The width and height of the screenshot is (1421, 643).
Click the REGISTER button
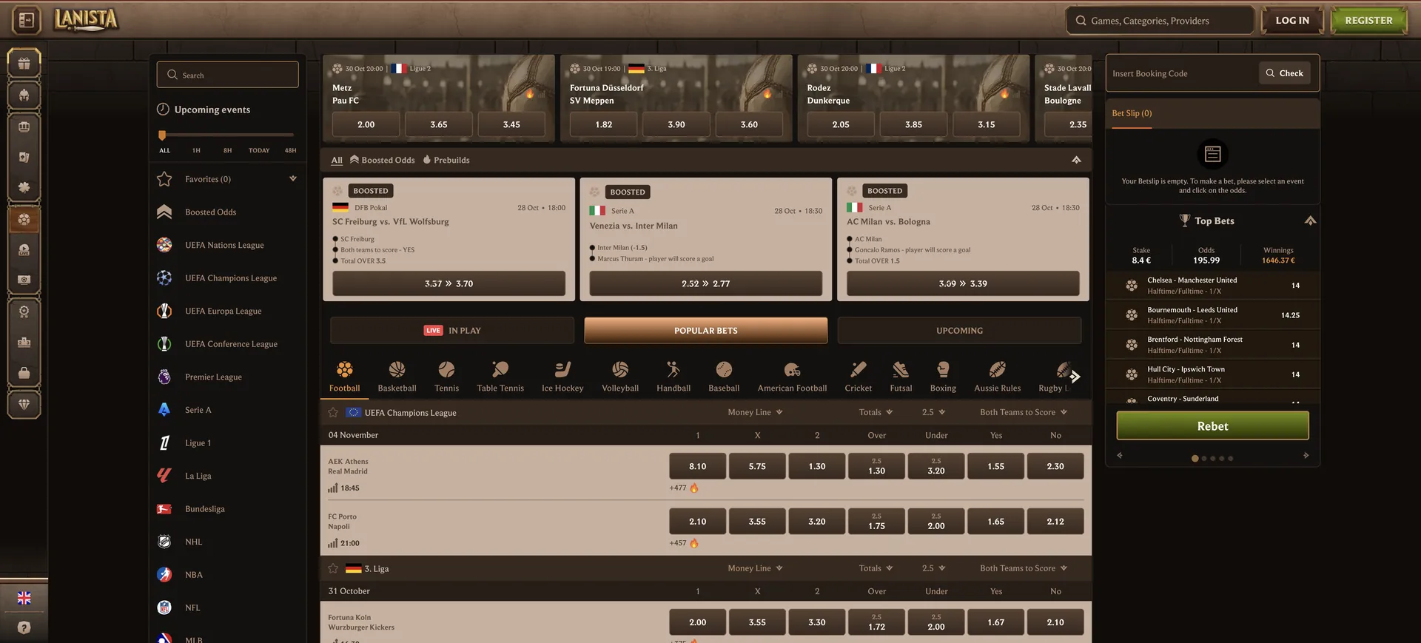[x=1368, y=21]
